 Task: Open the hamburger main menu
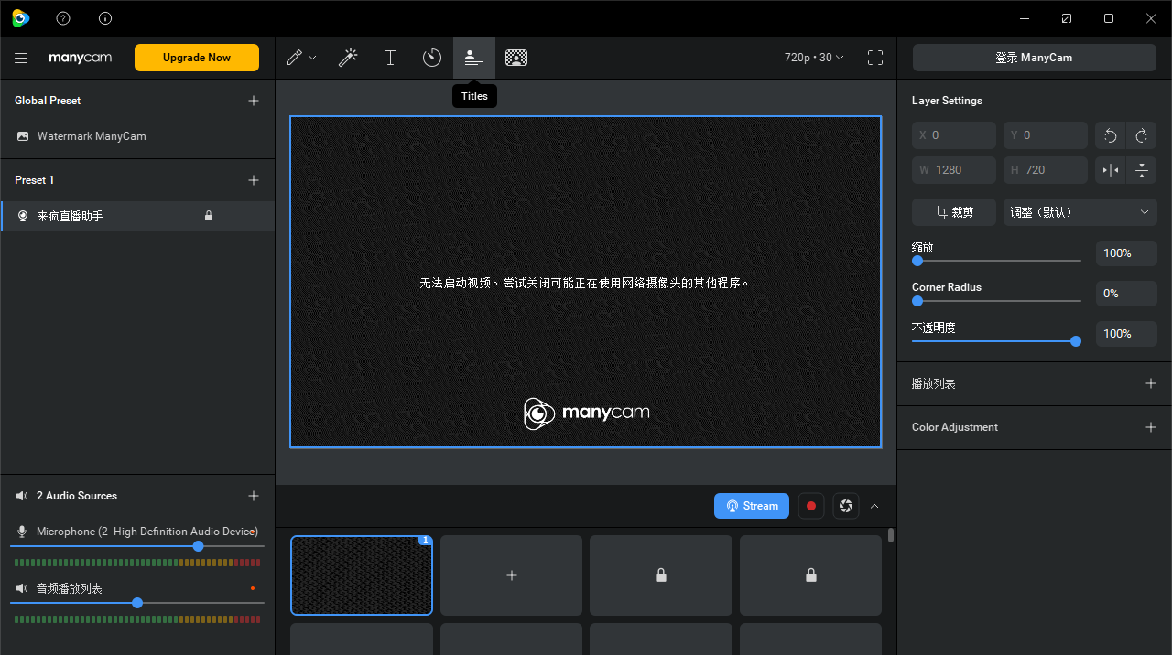[21, 58]
